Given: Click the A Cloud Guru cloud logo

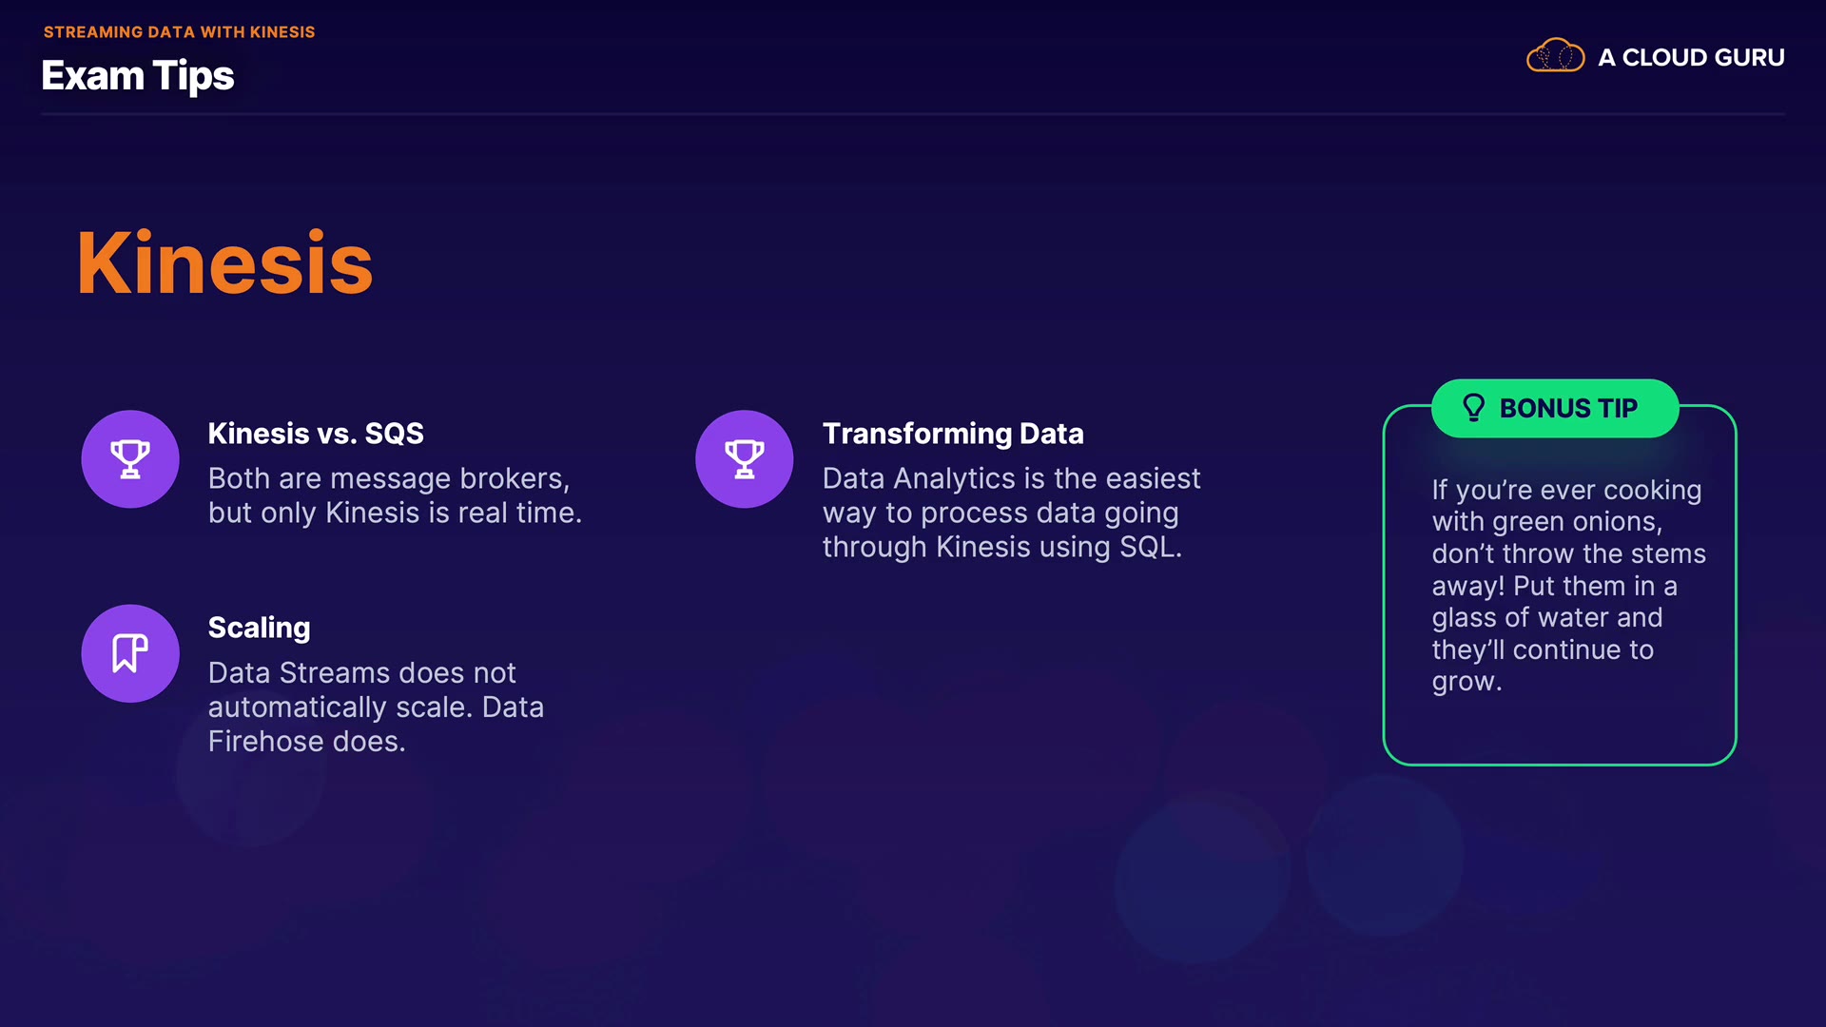Looking at the screenshot, I should [x=1555, y=57].
